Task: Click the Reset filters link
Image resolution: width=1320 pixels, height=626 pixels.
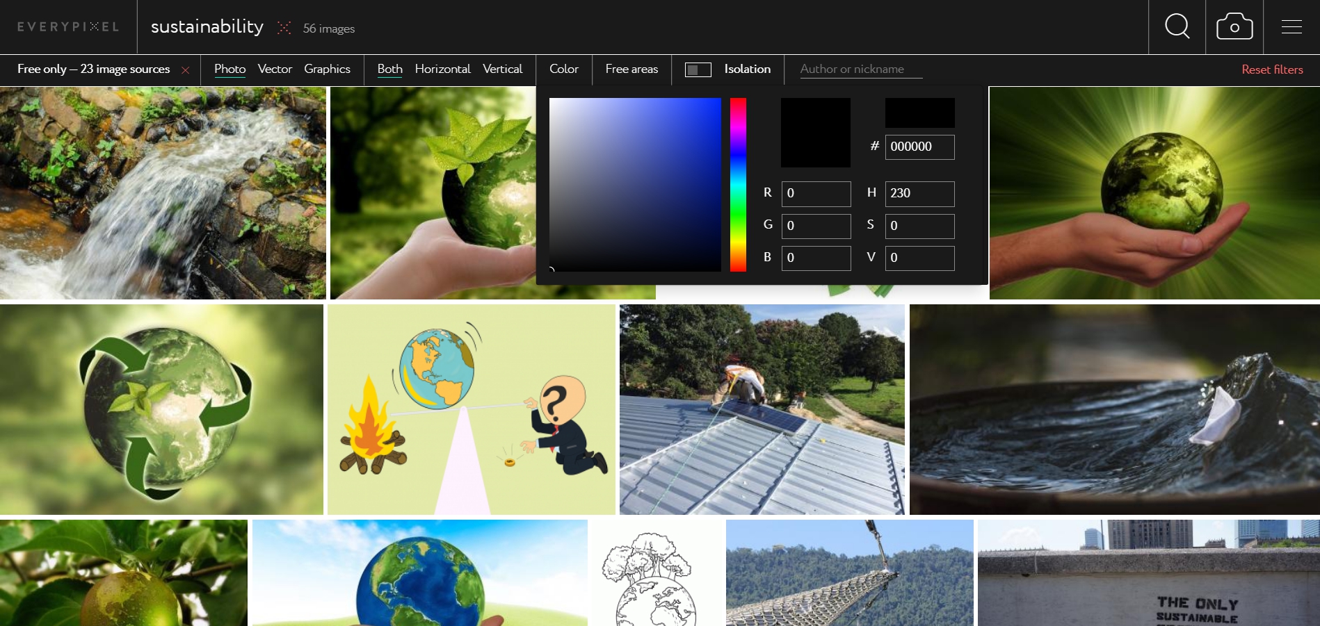Action: point(1271,69)
